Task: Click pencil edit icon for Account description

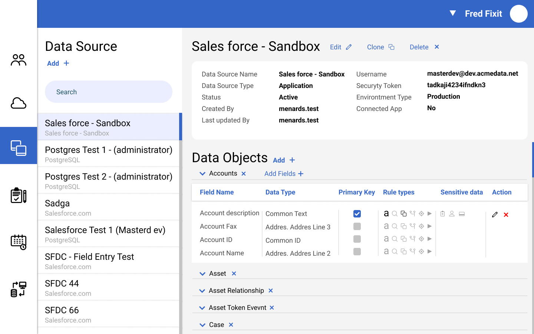Action: click(495, 215)
